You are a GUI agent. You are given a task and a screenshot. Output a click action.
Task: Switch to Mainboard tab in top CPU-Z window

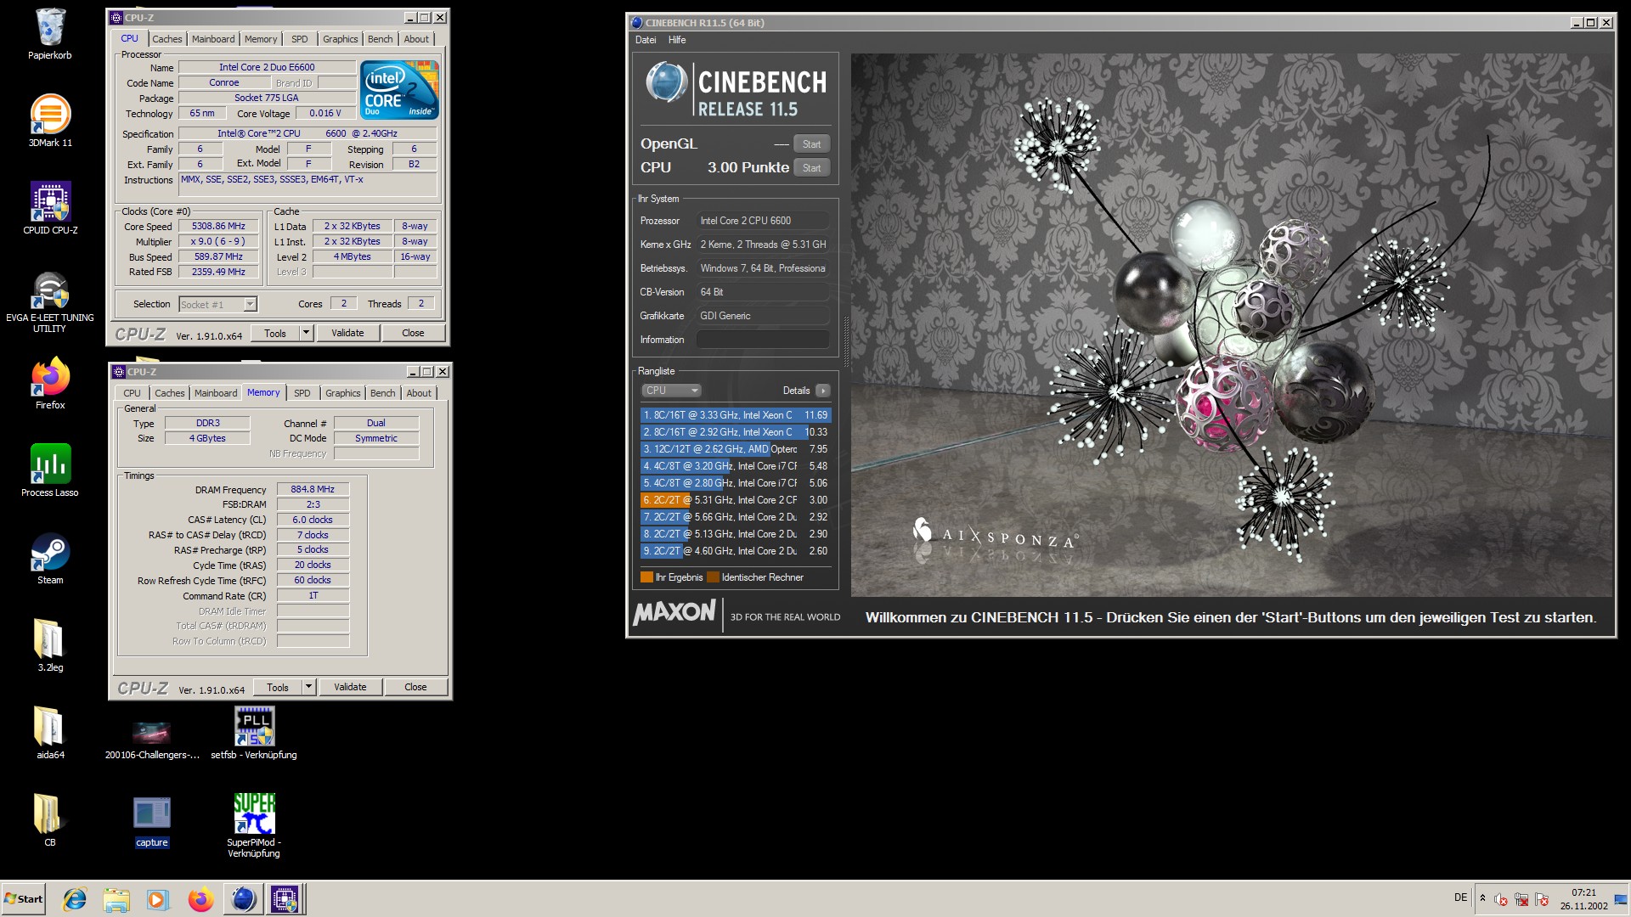click(213, 39)
